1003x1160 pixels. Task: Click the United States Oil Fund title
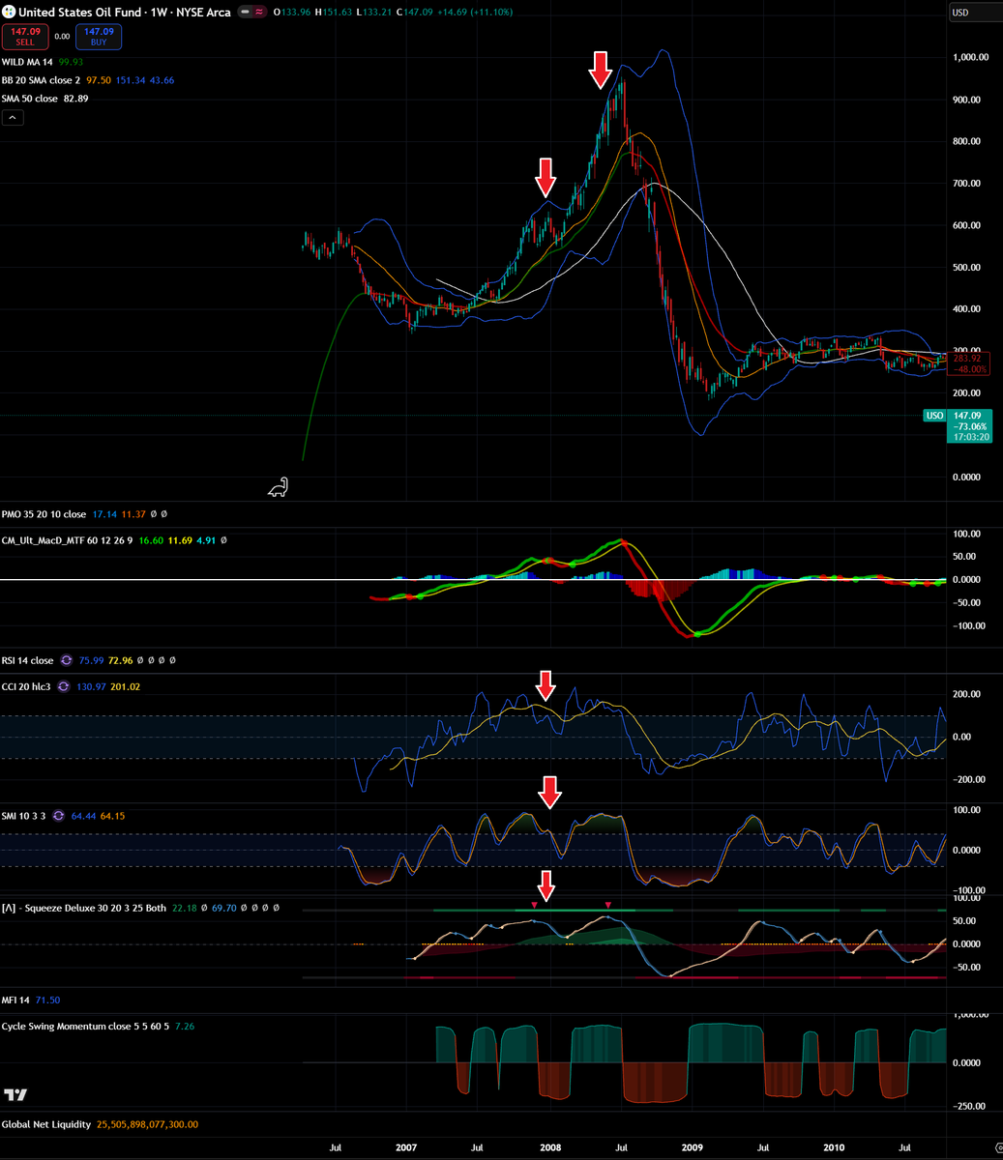click(80, 12)
